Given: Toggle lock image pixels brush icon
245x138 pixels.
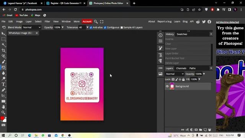Looking at the screenshot, I should pyautogui.click(x=176, y=79).
